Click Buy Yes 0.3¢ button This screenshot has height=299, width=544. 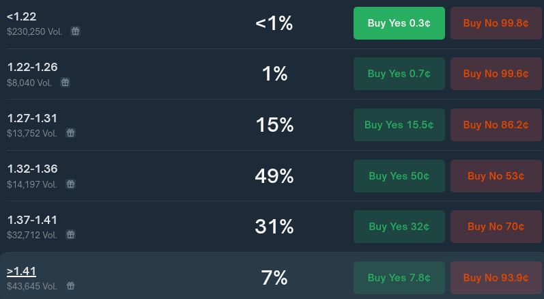point(399,23)
